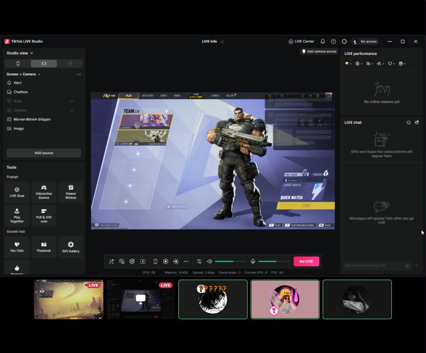
Task: Adjust the microphone volume slider
Action: pos(274,261)
